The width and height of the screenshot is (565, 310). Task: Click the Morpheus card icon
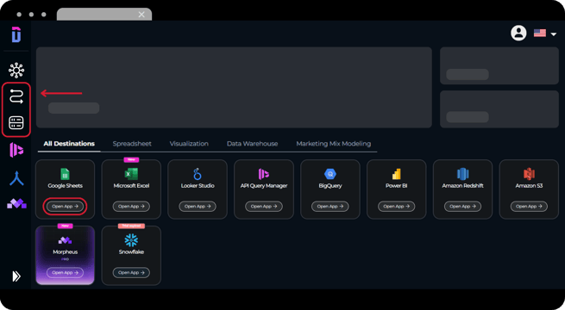(65, 240)
